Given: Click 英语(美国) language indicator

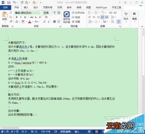Looking at the screenshot, I should tap(66, 132).
